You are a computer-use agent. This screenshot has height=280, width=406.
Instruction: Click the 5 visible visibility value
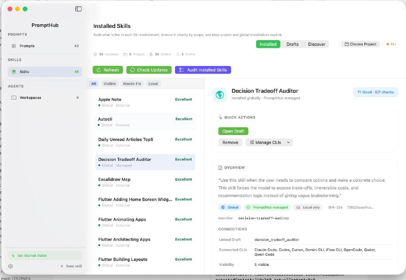point(261,264)
